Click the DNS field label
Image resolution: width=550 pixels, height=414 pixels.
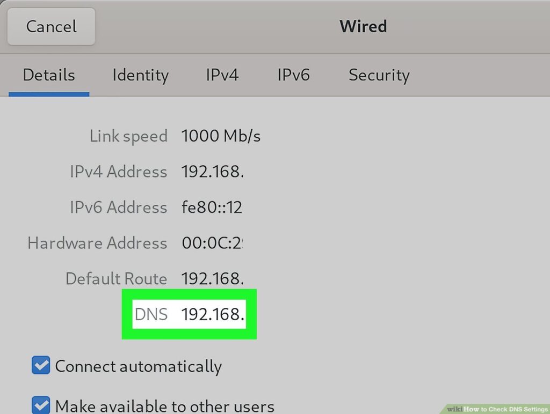tap(151, 315)
